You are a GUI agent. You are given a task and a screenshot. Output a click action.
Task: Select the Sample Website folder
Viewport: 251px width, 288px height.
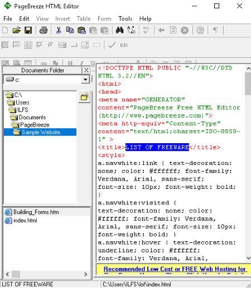tap(40, 132)
